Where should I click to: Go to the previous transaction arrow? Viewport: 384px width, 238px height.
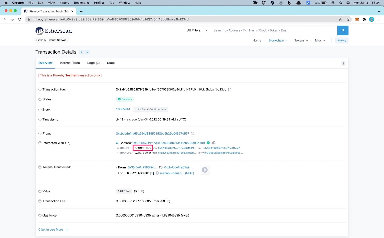tap(82, 52)
